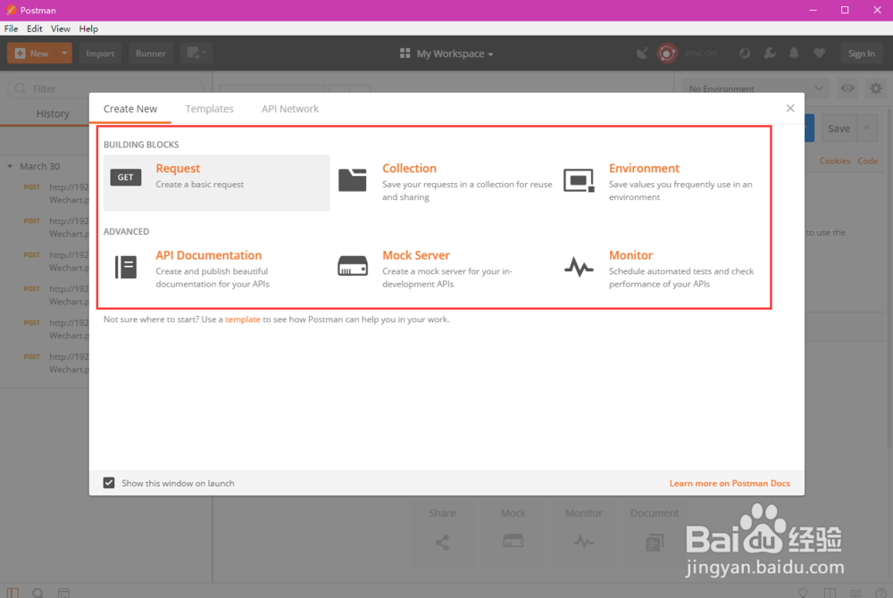Screen dimensions: 893x598
Task: Uncheck Show this window on launch
Action: 109,483
